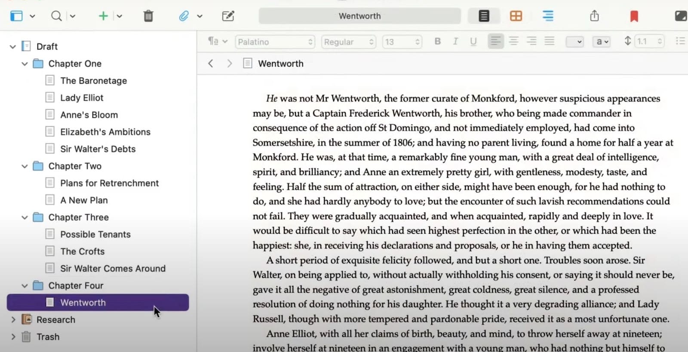Open the 1.1 line spacing field
This screenshot has width=688, height=352.
pos(650,42)
